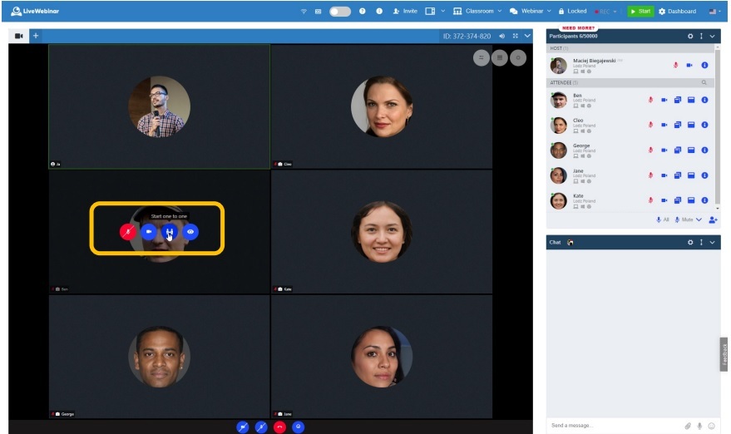Toggle Jane's microphone in participants list
The height and width of the screenshot is (434, 731).
(650, 175)
